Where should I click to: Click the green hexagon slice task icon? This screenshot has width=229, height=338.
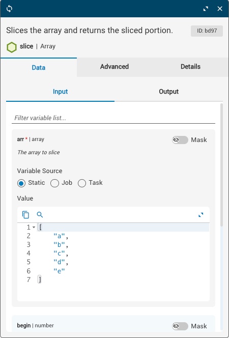12,47
